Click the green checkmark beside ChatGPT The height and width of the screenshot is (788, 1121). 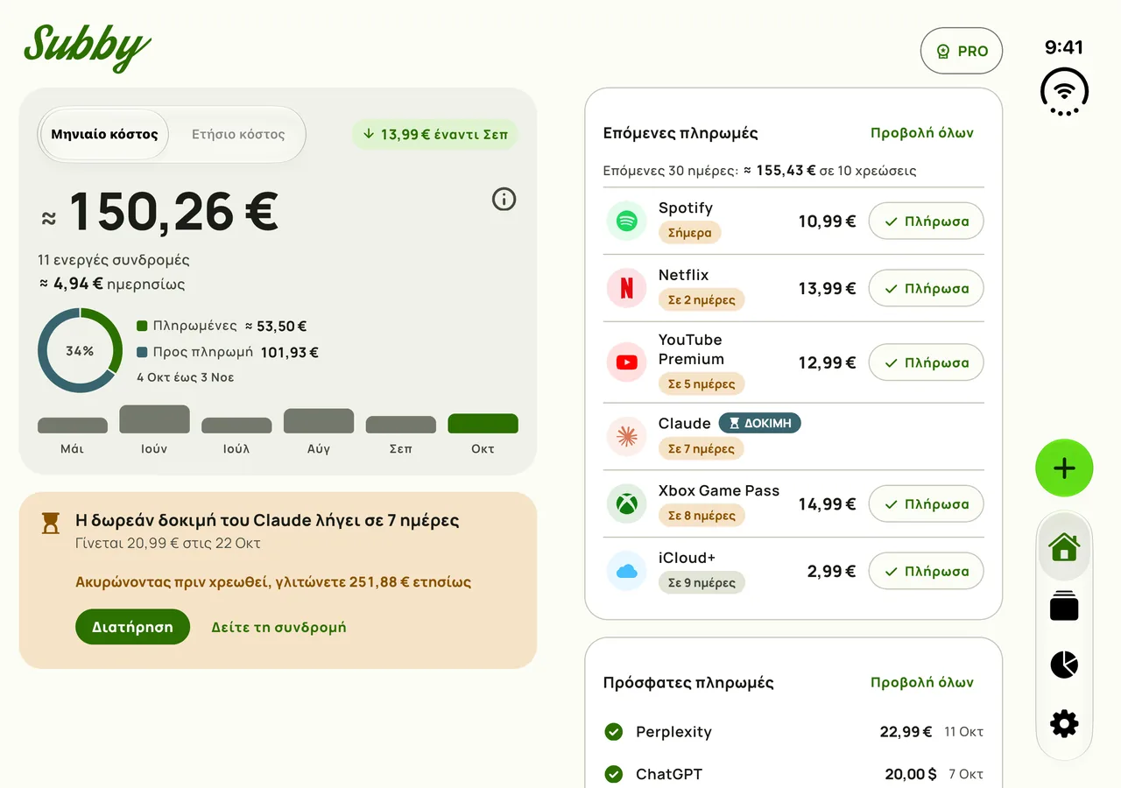pos(614,774)
